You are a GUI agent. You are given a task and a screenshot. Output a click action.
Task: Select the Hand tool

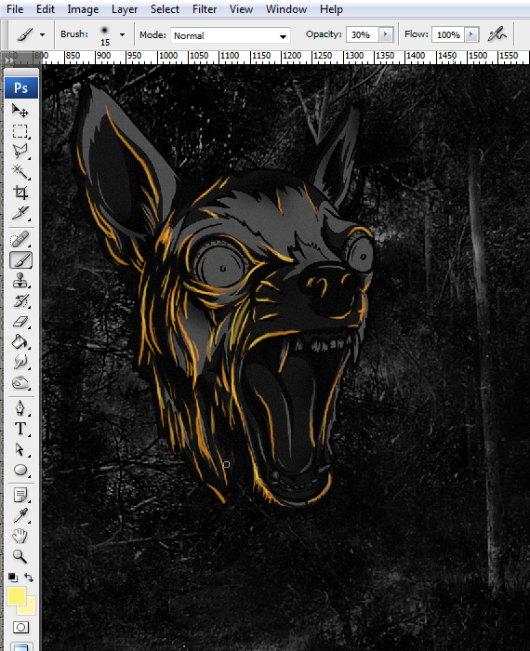pos(20,536)
